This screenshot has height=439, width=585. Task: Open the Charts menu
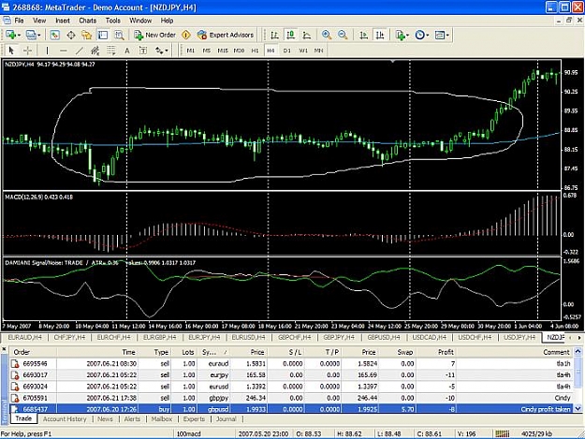pyautogui.click(x=88, y=21)
